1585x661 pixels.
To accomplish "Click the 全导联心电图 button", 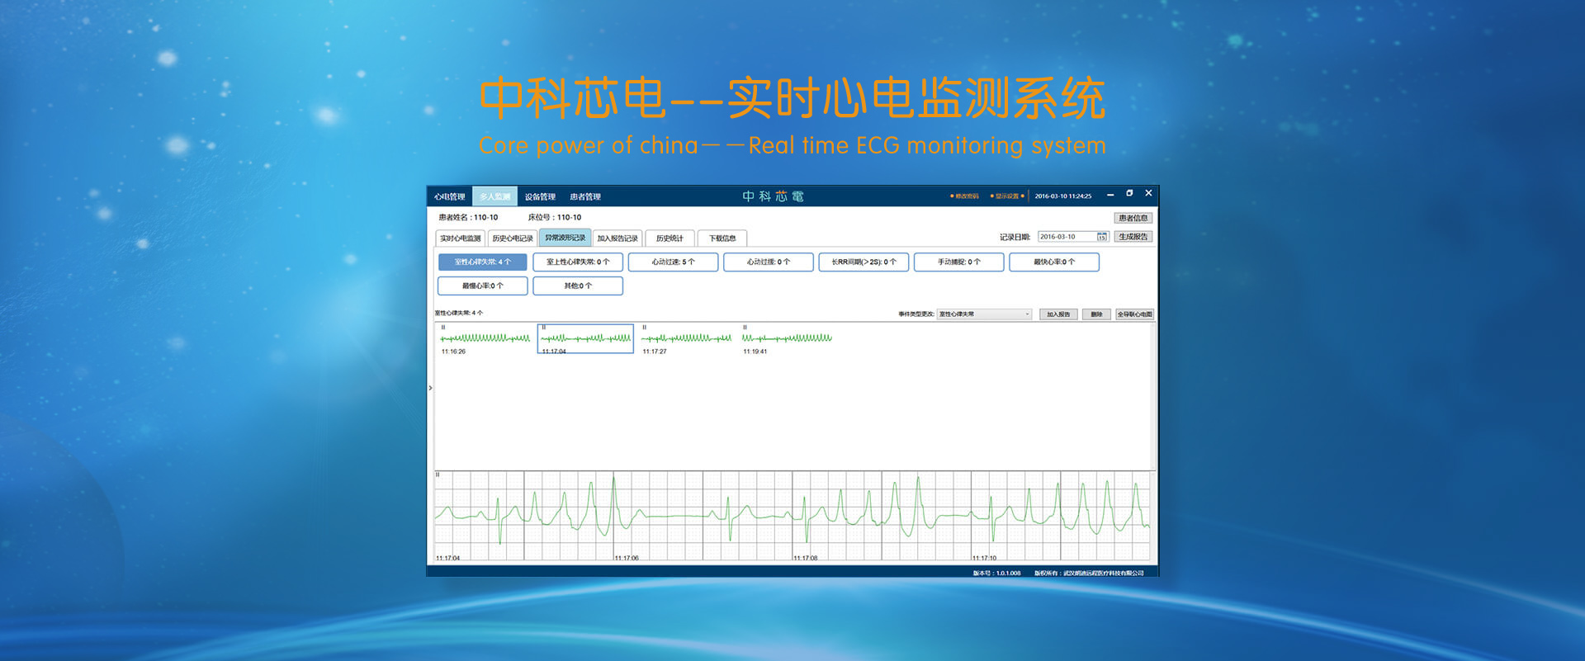I will (1134, 314).
